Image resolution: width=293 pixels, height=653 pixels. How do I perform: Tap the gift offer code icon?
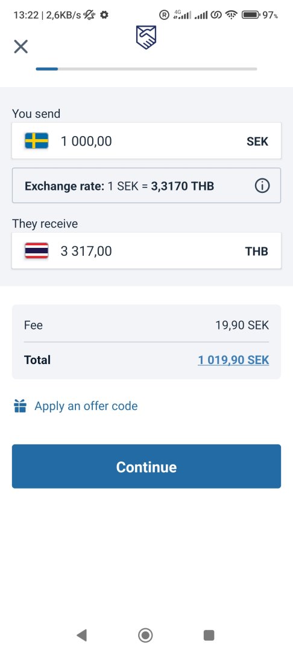point(20,406)
